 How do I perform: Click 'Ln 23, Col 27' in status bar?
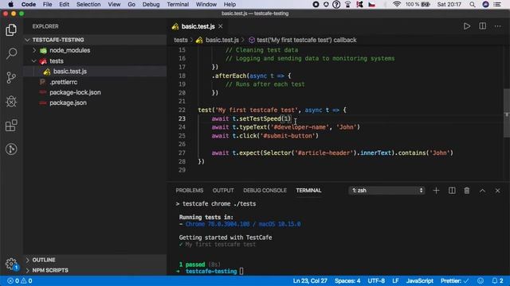(310, 280)
